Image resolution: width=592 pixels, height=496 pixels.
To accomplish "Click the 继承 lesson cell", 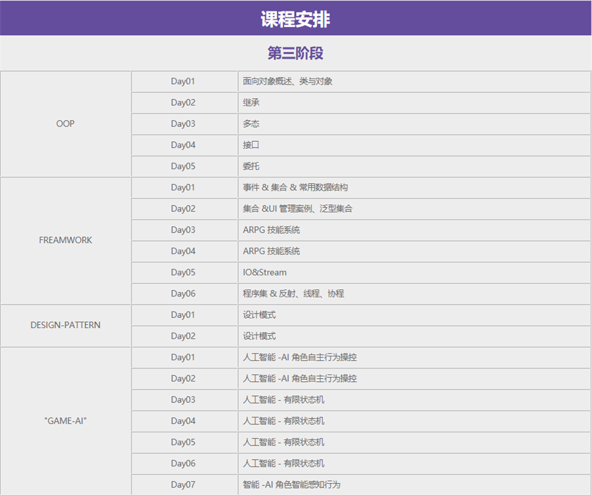I will [251, 103].
